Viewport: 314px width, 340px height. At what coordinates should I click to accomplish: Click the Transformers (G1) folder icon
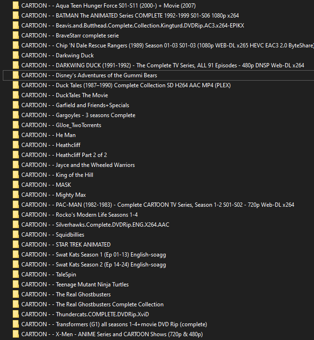pos(16,325)
